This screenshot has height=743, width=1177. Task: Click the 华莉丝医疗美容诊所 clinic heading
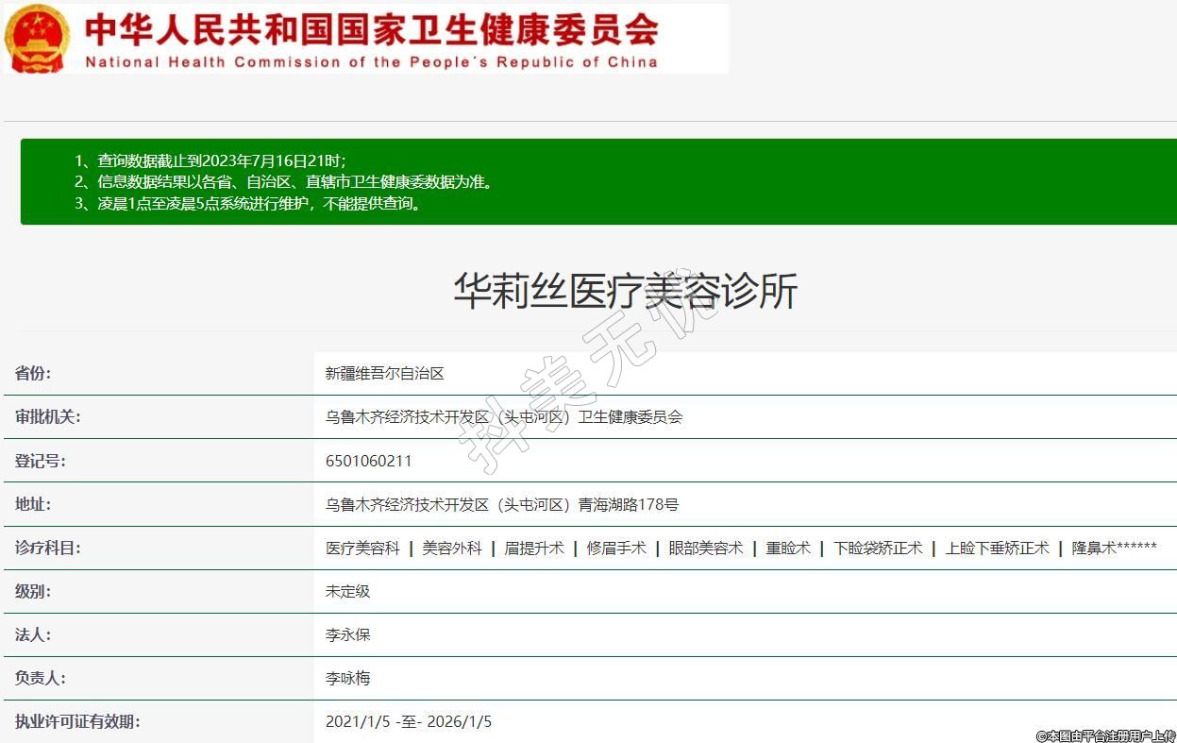point(625,291)
